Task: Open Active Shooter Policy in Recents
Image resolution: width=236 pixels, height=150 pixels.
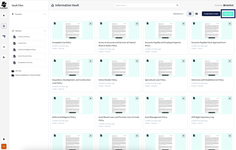Action: click(x=29, y=56)
